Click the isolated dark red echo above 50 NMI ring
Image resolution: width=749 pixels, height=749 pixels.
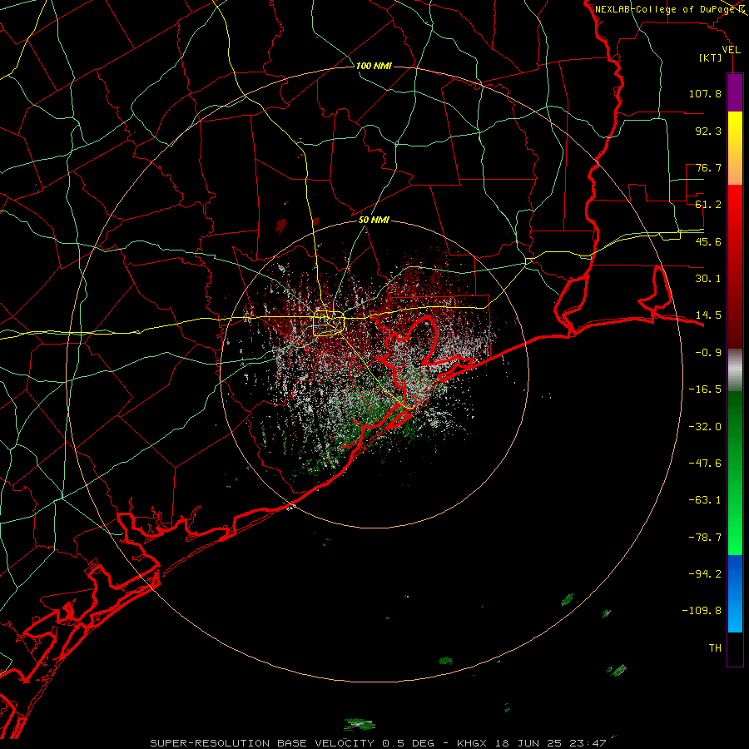281,224
